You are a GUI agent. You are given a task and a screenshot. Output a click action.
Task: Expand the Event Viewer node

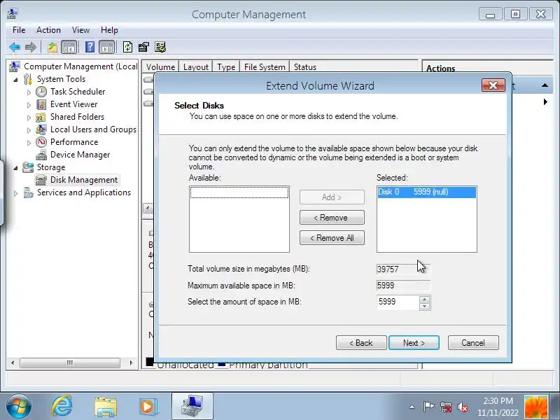point(29,105)
